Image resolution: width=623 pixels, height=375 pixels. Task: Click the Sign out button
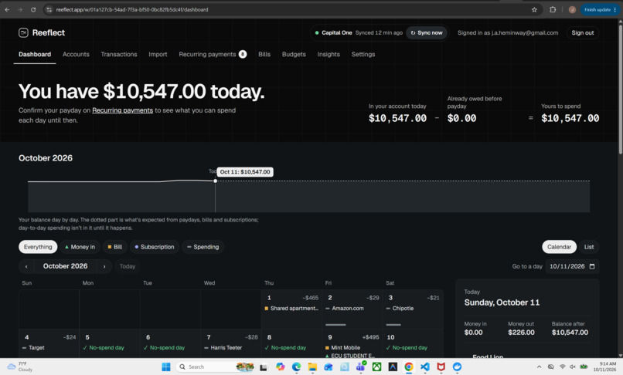583,33
